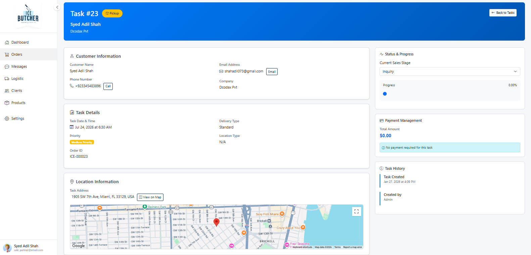Click the info icon in payment notice

[383, 148]
